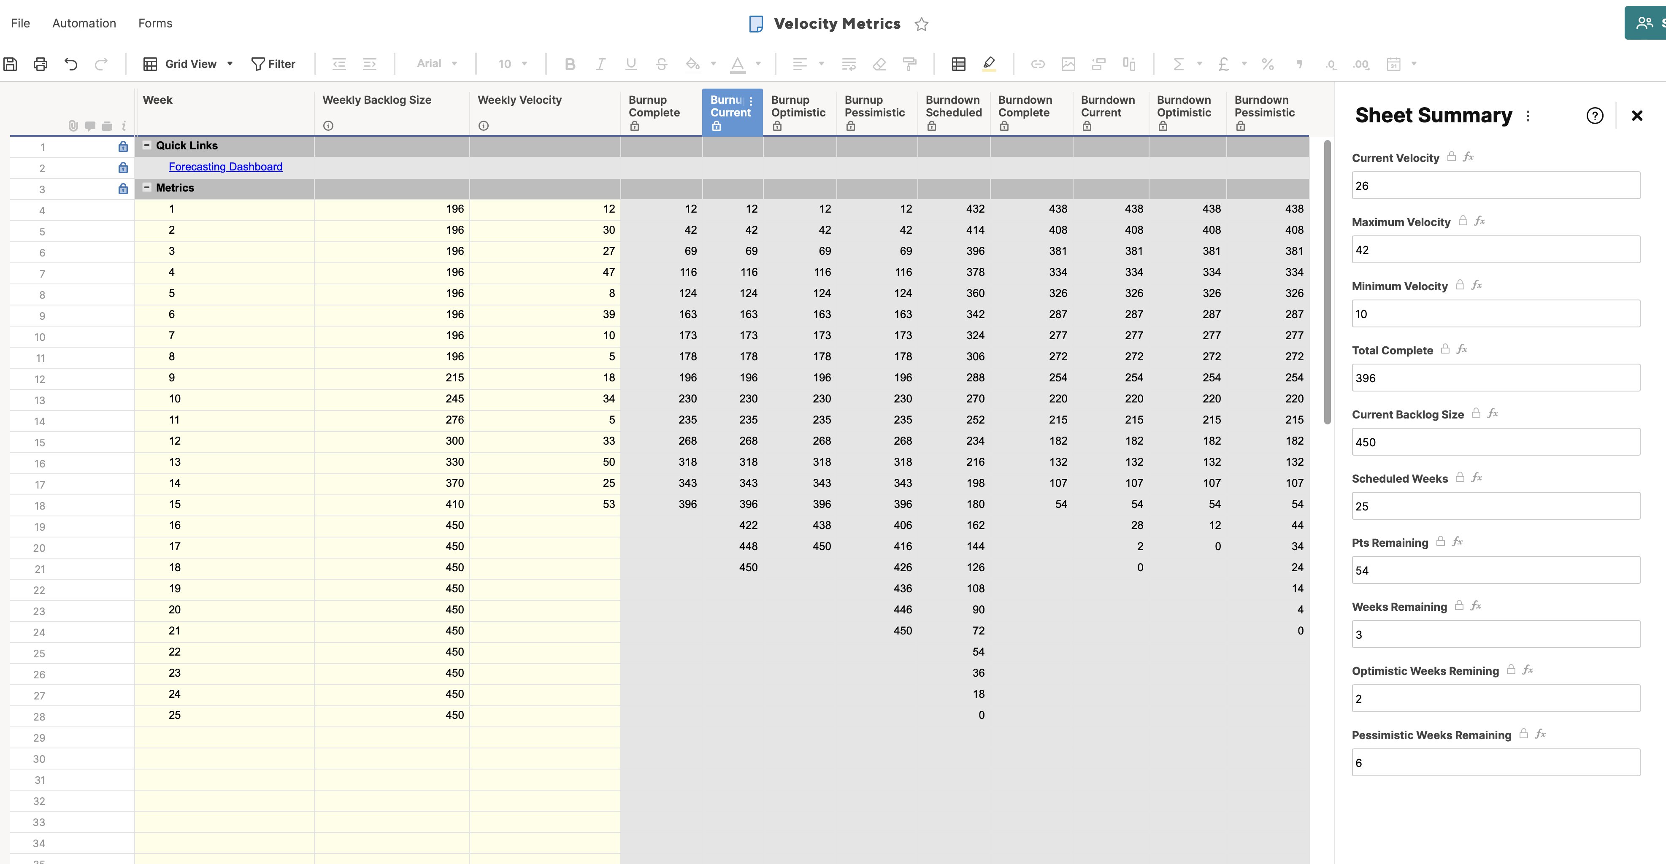Open the font size 10 dropdown
Screen dimensions: 1666x864
[512, 63]
